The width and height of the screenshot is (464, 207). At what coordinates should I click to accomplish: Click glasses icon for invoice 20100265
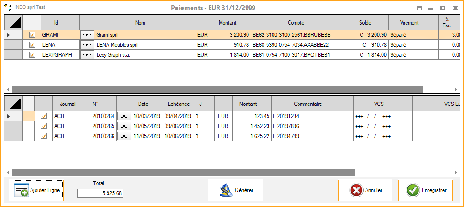click(124, 126)
